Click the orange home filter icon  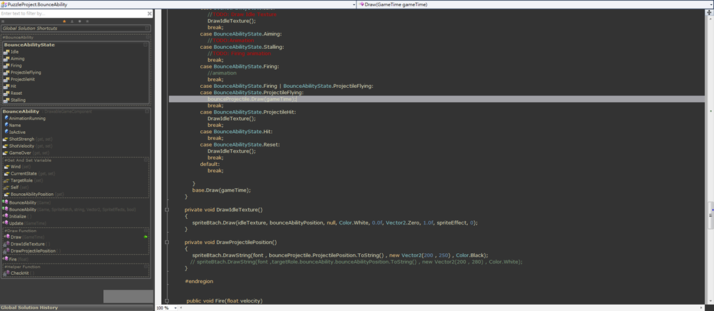(64, 22)
